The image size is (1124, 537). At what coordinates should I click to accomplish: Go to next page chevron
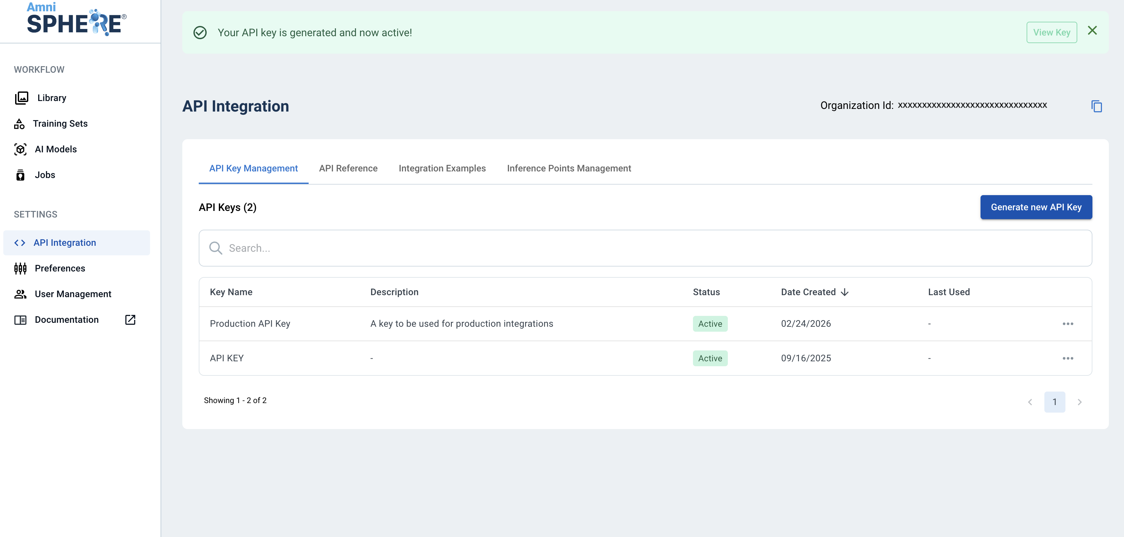point(1079,402)
